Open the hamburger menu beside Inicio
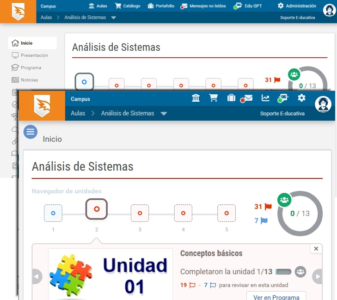337x300 pixels. tap(31, 132)
